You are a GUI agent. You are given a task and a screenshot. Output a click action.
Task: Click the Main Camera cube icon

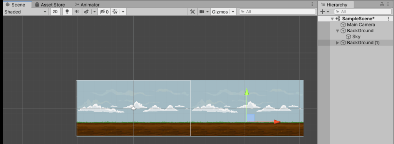coord(343,25)
